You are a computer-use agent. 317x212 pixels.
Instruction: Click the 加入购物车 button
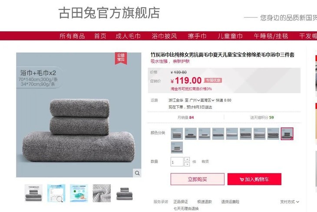pos(254,179)
